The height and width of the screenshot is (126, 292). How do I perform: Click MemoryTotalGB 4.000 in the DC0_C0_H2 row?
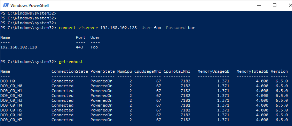click(262, 96)
